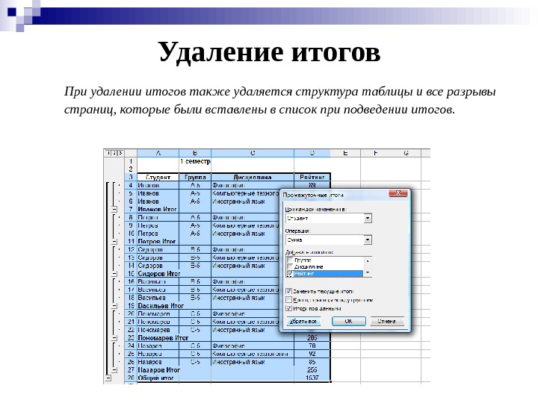Click outline level 2 button
This screenshot has width=538, height=403.
(114, 153)
